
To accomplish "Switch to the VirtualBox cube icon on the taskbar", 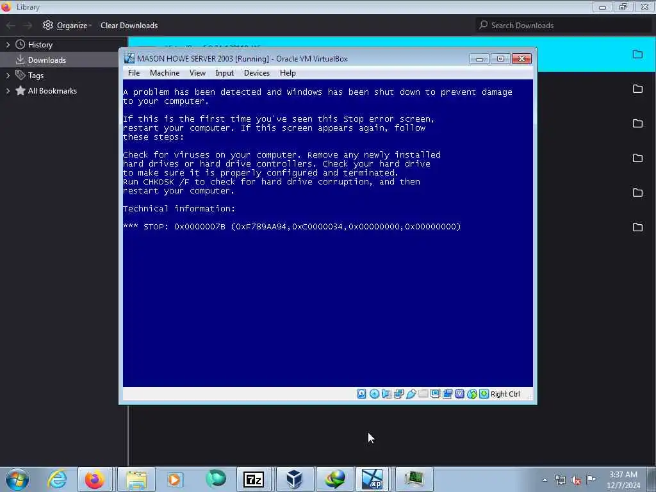I will tap(294, 479).
